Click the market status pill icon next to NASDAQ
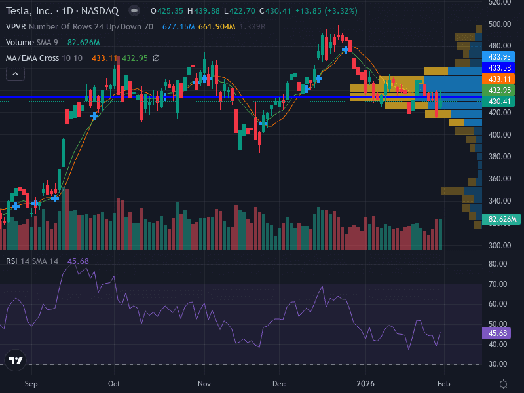Screen dimensions: 524x393 tap(134, 10)
